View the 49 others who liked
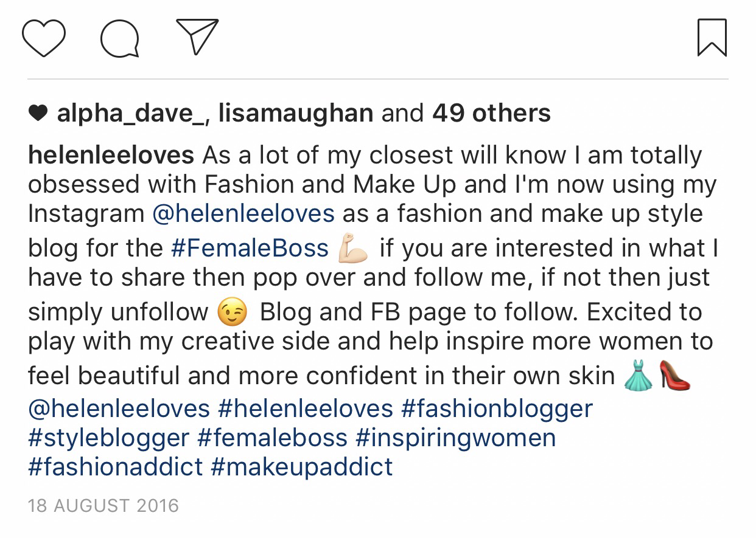This screenshot has height=538, width=756. click(x=491, y=113)
